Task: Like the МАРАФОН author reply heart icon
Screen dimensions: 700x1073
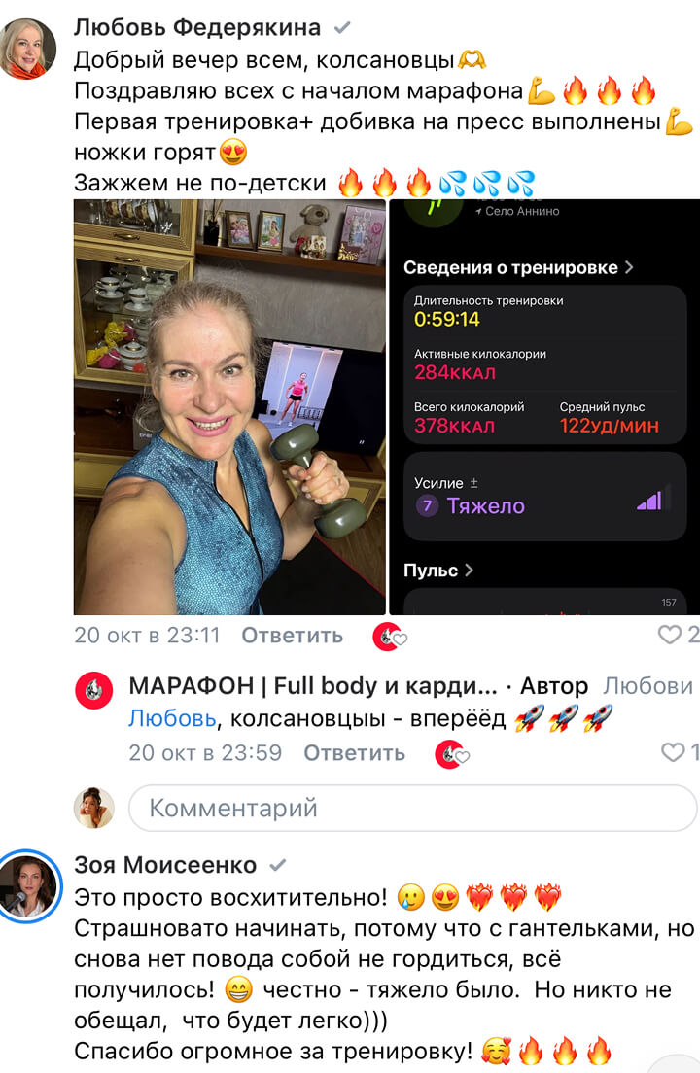Action: click(x=673, y=752)
